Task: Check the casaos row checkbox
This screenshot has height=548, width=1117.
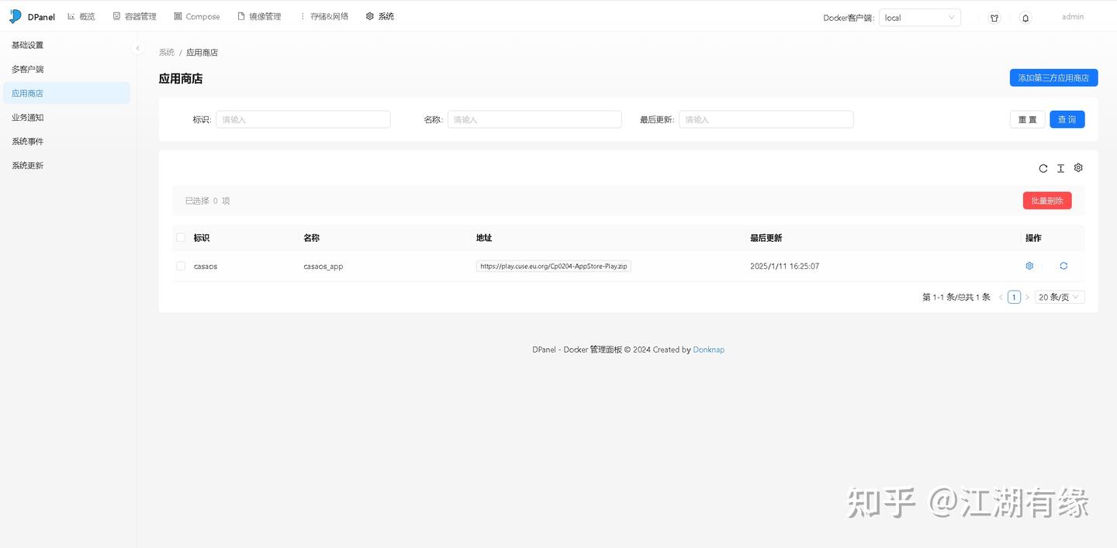Action: coord(180,265)
